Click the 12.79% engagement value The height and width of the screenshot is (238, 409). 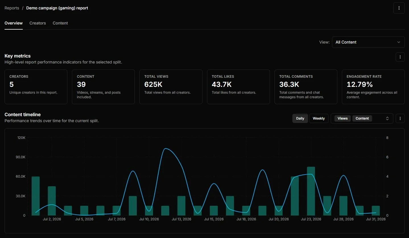(x=360, y=84)
